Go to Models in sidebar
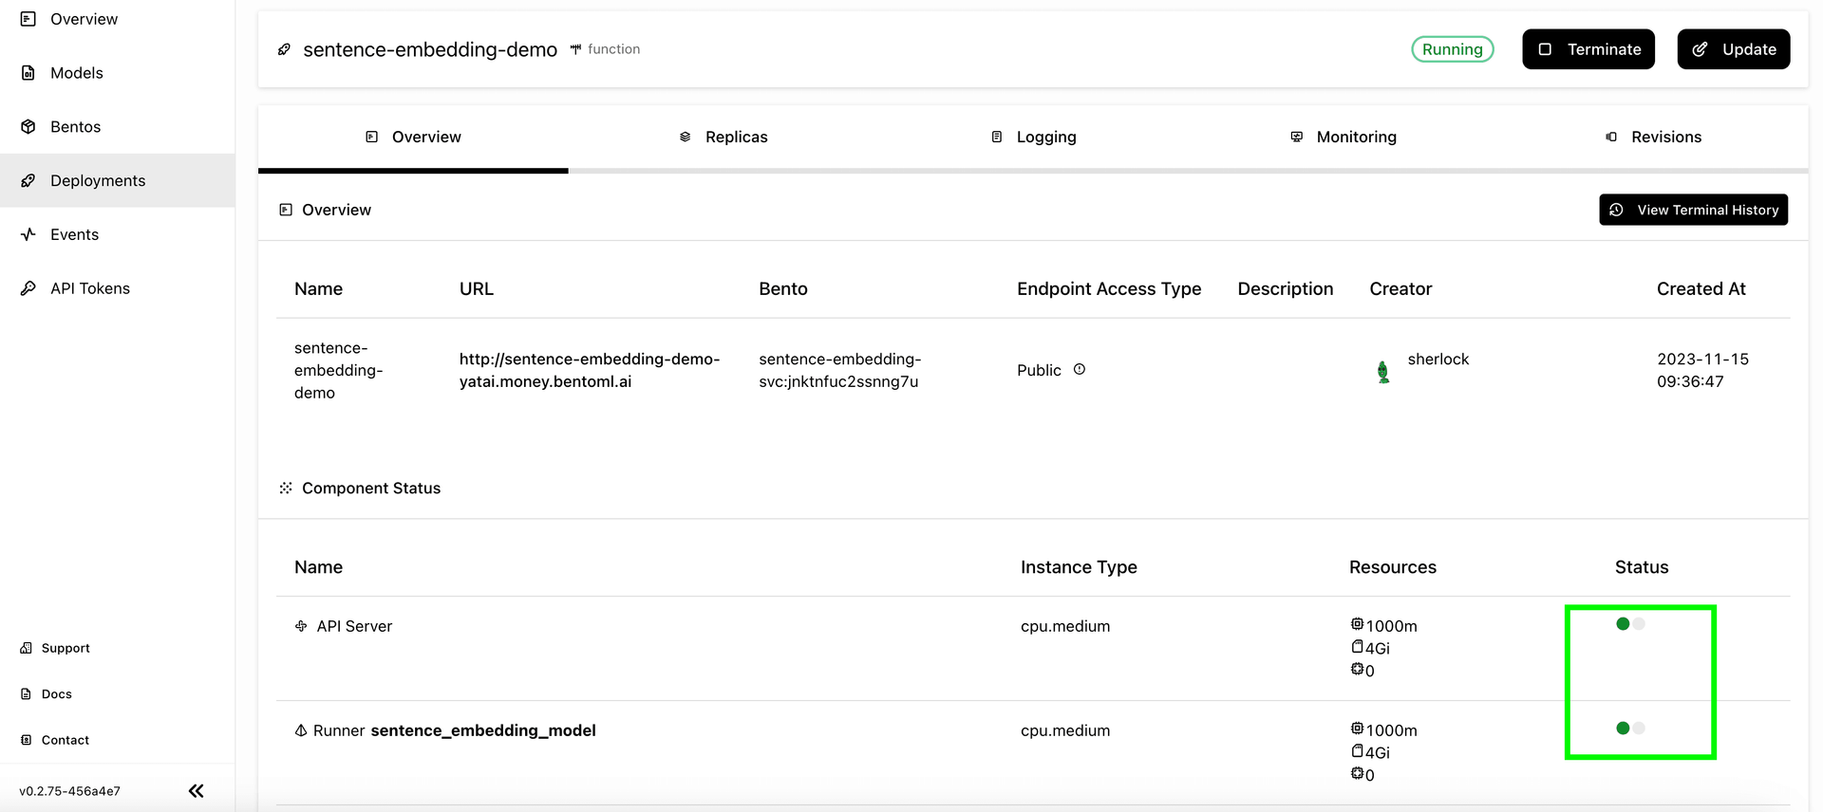Viewport: 1823px width, 812px height. click(x=76, y=73)
